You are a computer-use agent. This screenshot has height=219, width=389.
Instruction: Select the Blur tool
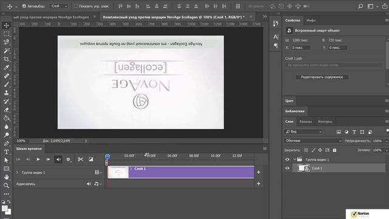pos(7,127)
